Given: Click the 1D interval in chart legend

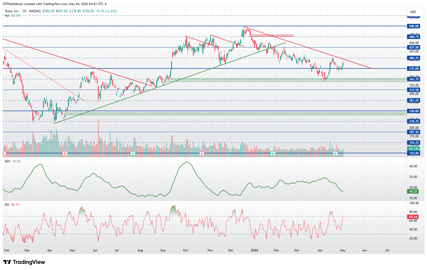Looking at the screenshot, I should coord(24,11).
